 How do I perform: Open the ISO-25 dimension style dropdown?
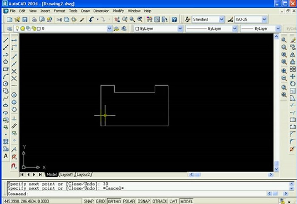pos(264,19)
